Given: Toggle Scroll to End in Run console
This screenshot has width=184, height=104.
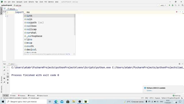Looking at the screenshot, I should click(x=8, y=77).
